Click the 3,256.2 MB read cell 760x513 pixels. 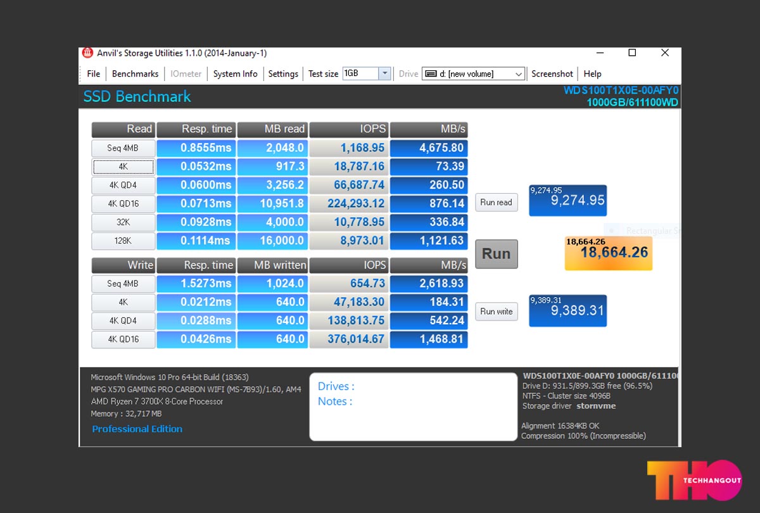coord(272,186)
